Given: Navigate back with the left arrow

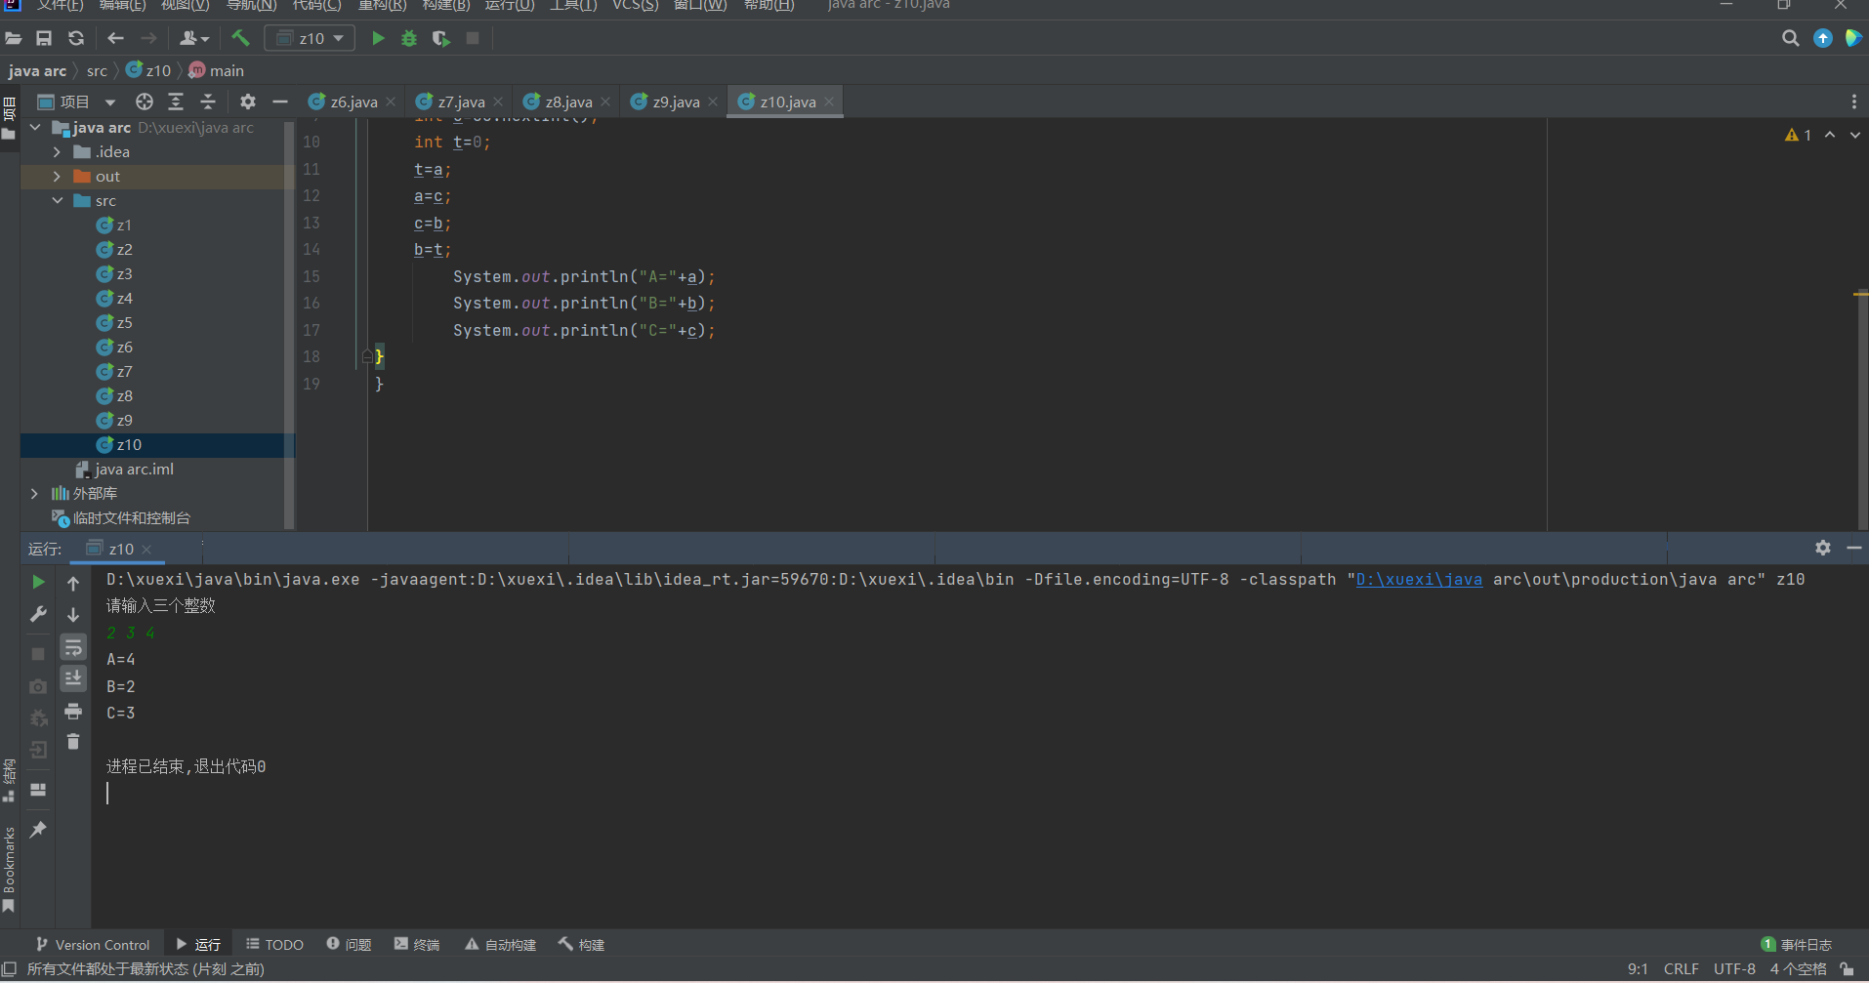Looking at the screenshot, I should [115, 38].
